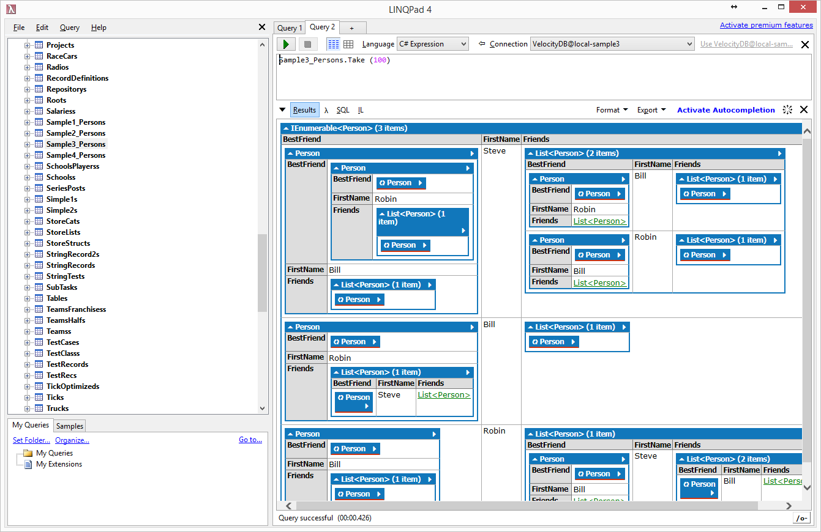Open the Language dropdown

click(433, 44)
